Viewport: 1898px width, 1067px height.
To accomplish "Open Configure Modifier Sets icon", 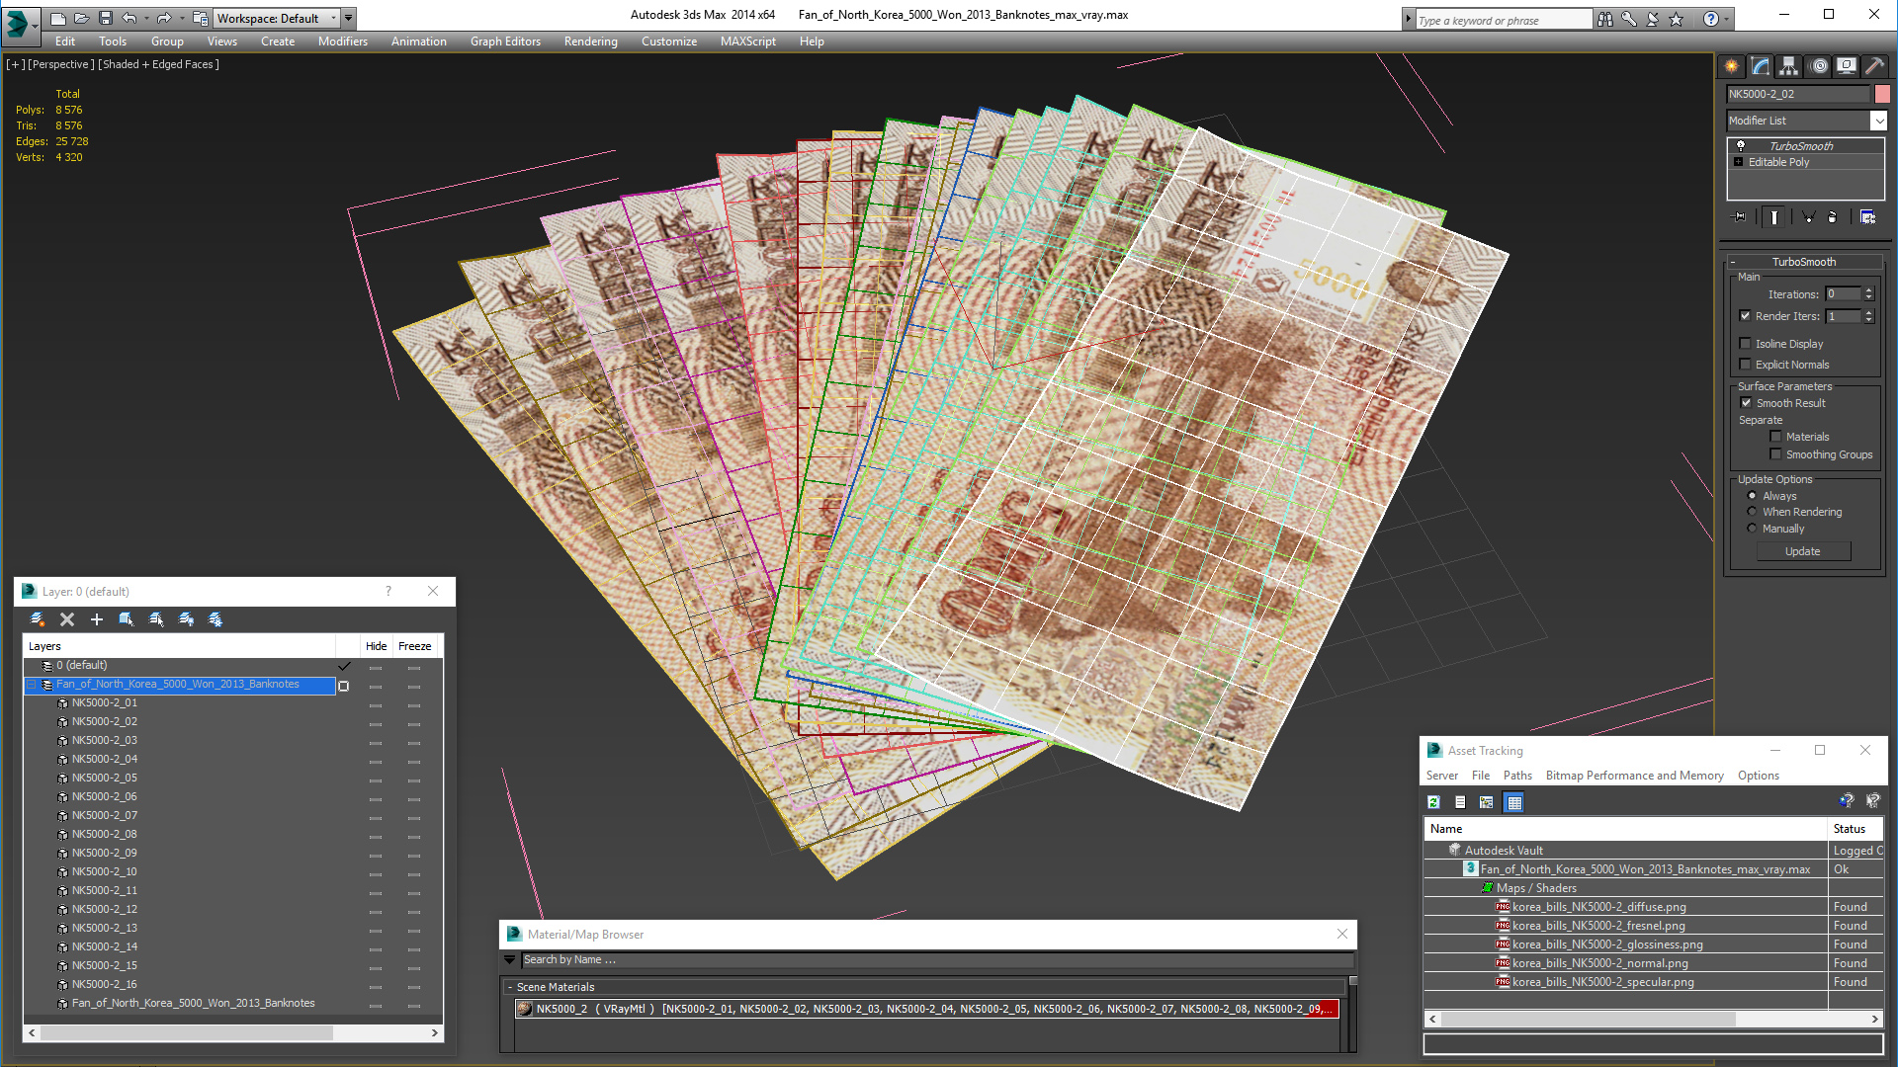I will [x=1868, y=217].
